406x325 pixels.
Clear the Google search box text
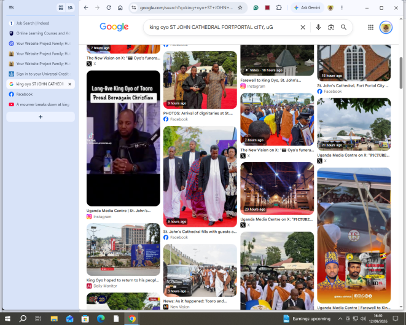coord(303,27)
